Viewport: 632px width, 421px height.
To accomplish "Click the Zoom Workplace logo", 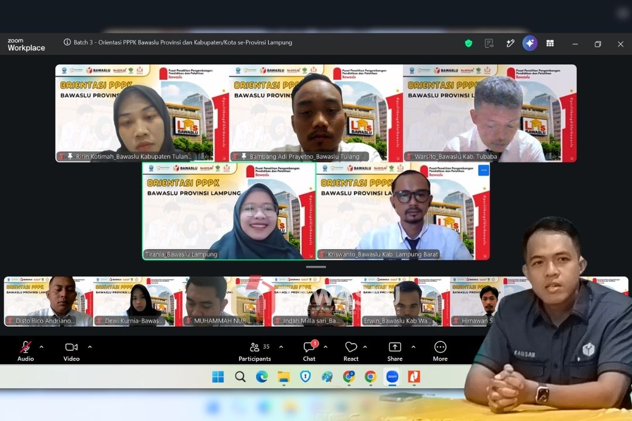I will tap(26, 44).
